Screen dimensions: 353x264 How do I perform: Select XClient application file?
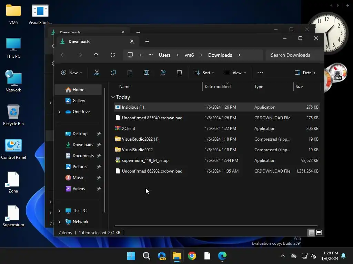pos(217,129)
